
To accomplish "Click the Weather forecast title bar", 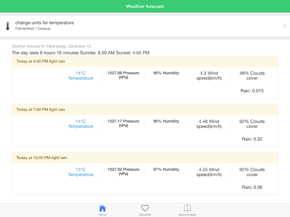I will 145,6.
